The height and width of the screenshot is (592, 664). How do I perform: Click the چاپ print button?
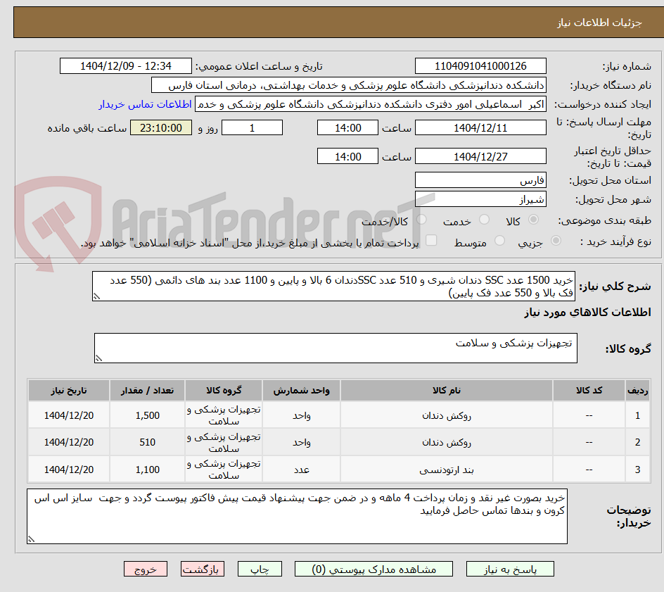tap(260, 569)
